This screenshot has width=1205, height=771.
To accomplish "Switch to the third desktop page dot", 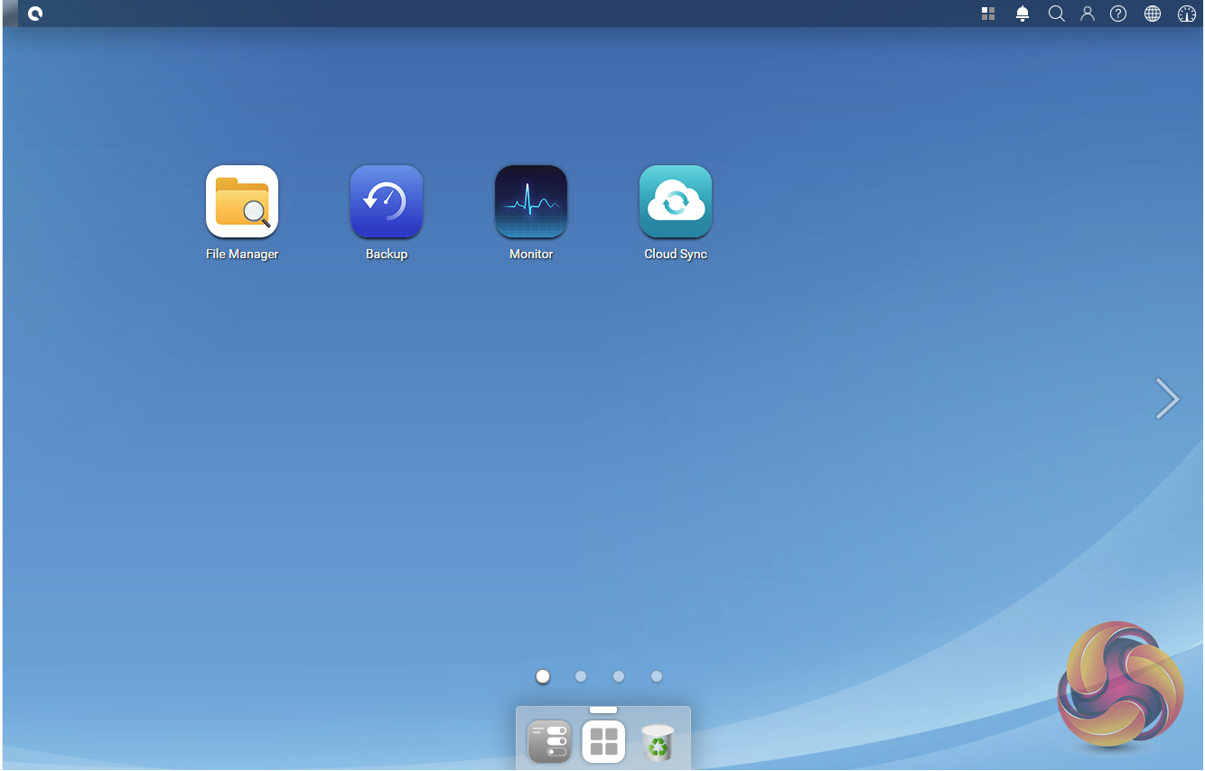I will point(619,676).
